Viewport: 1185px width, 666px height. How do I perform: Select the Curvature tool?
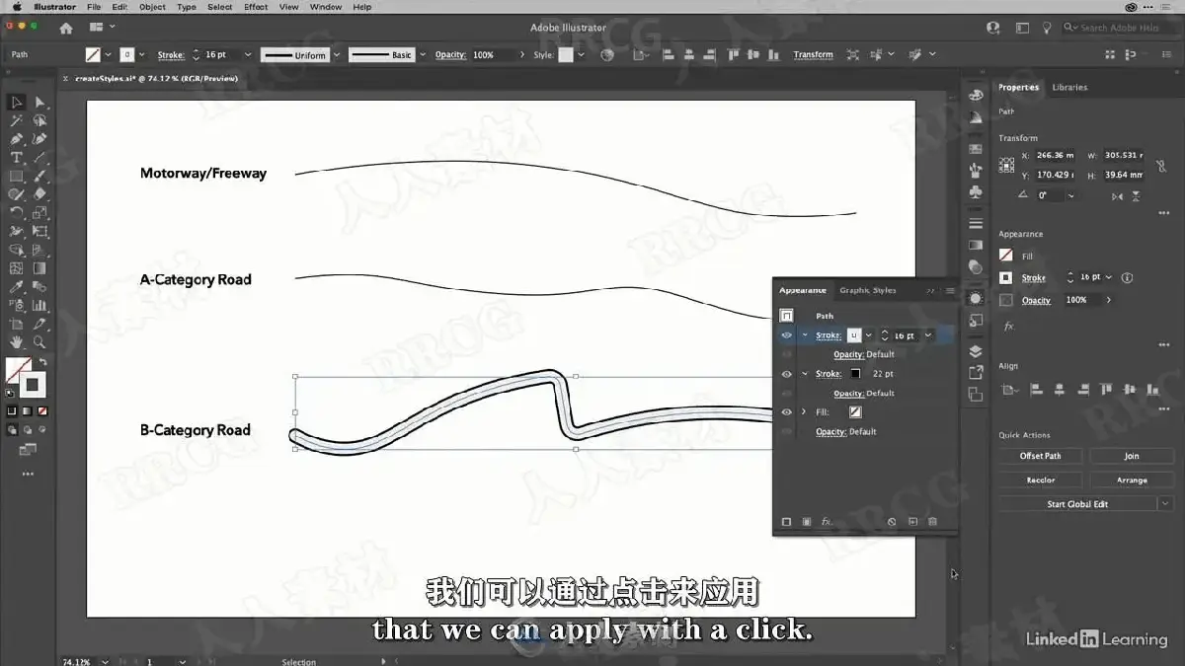[x=39, y=139]
